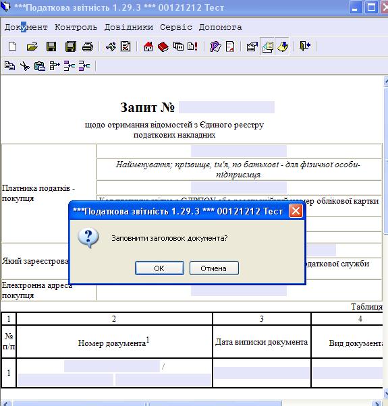Click the add row arrow-right icon
The height and width of the screenshot is (406, 388).
tap(55, 66)
